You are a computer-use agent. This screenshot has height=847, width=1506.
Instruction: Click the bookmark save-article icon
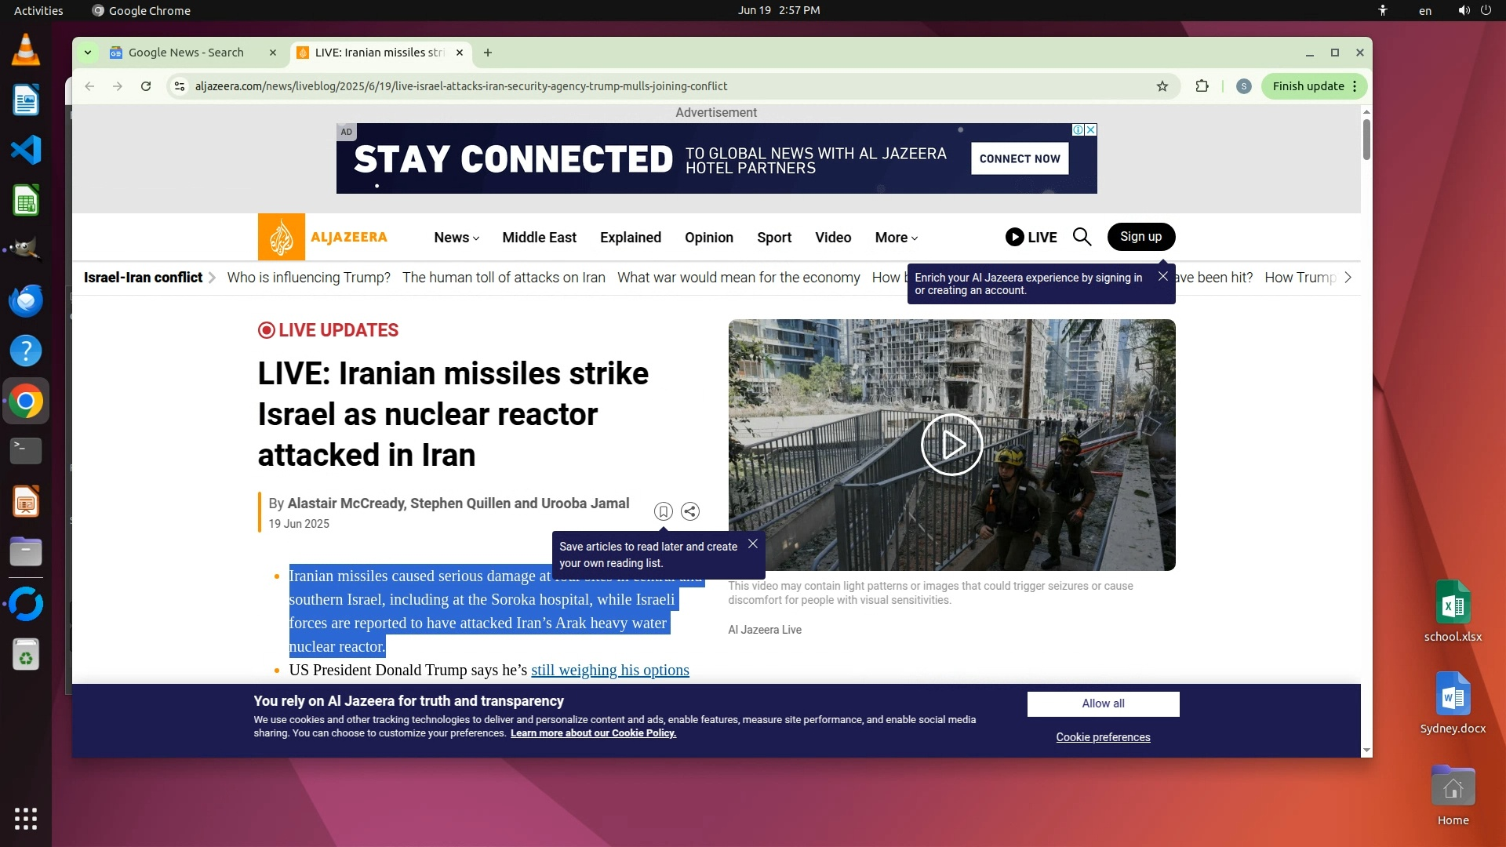click(663, 511)
